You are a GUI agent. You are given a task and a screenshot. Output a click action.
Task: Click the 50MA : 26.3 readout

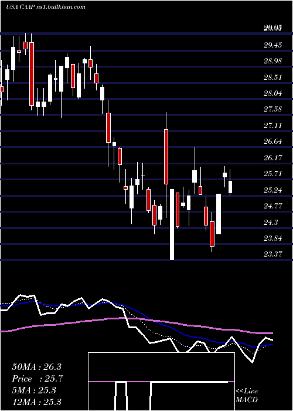[x=37, y=367]
